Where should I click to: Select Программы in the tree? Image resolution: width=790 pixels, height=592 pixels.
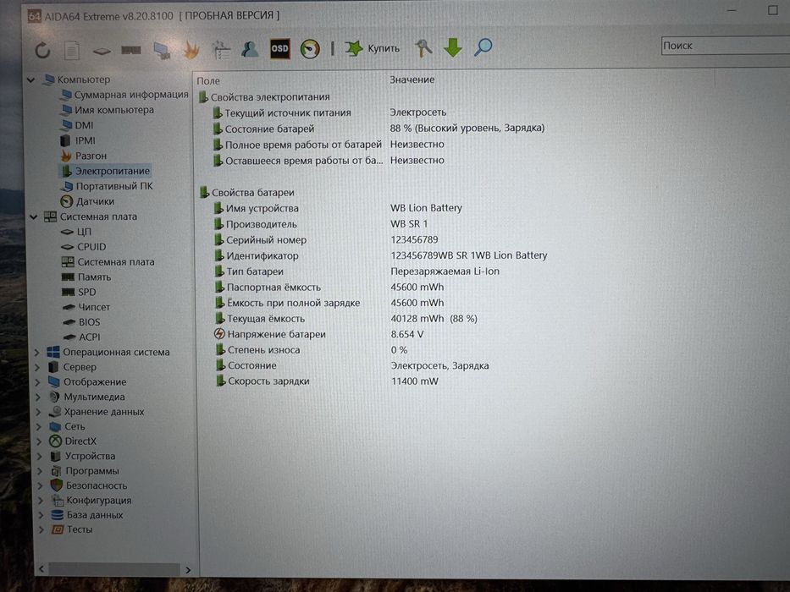point(86,471)
